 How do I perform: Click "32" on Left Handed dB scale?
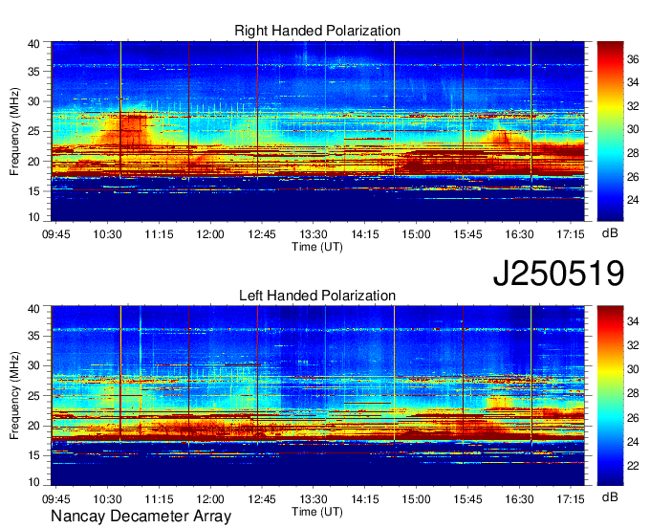[x=633, y=345]
